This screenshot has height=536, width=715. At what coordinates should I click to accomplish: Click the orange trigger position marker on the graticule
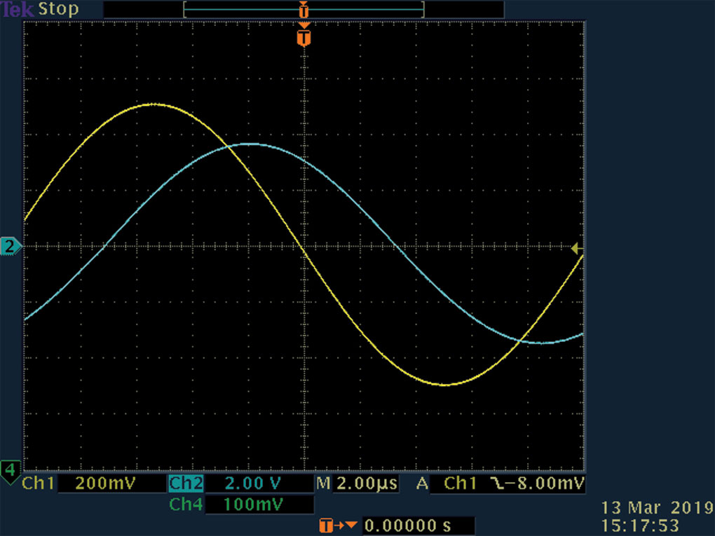[x=304, y=37]
